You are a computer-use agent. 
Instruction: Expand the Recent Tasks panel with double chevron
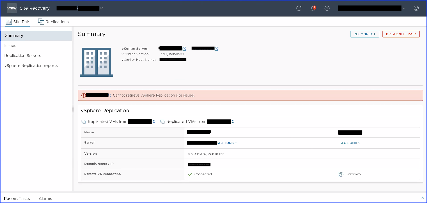coord(422,197)
